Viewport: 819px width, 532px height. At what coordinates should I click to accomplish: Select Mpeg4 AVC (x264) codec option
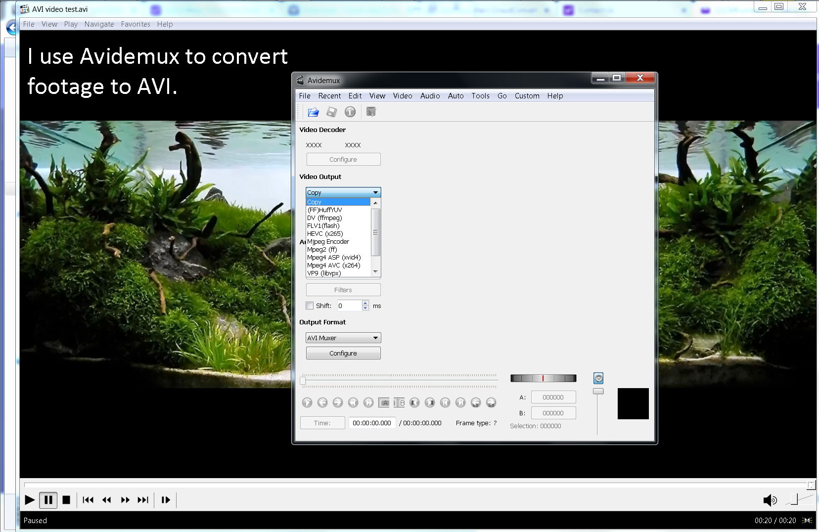click(338, 265)
